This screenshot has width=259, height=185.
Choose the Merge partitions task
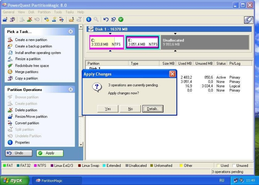[26, 72]
